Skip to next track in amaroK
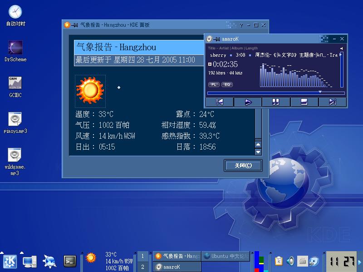 pos(333,102)
